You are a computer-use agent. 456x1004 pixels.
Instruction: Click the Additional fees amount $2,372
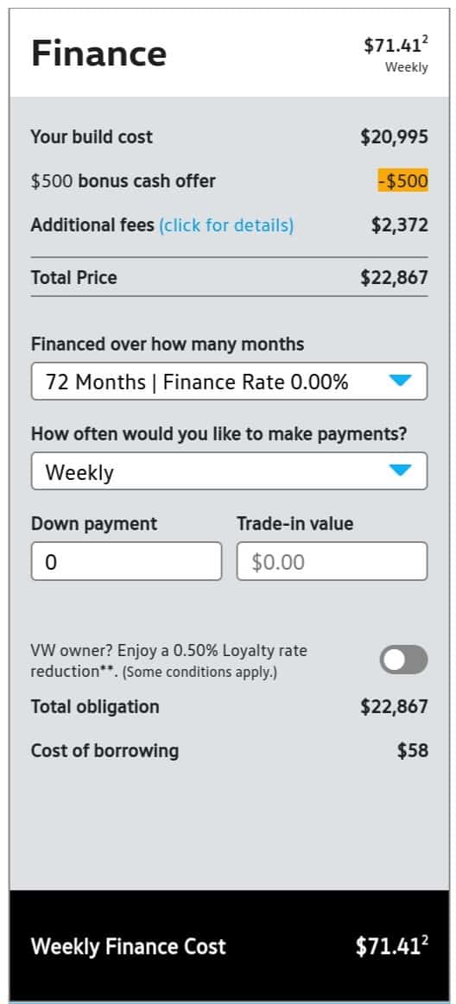(x=400, y=225)
